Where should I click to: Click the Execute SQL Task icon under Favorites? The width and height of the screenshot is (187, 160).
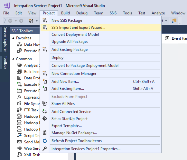tap(19, 51)
